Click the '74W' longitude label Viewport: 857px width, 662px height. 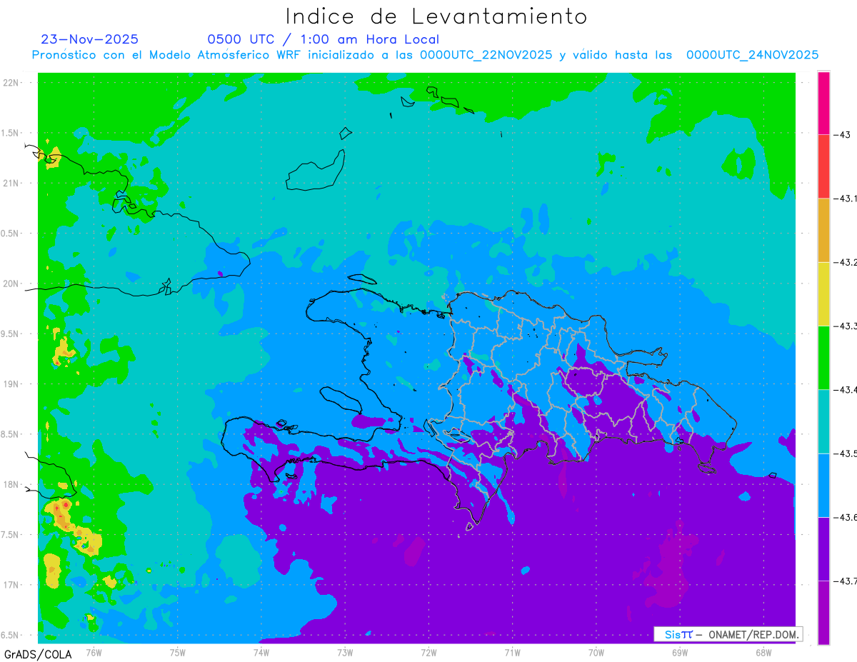261,652
